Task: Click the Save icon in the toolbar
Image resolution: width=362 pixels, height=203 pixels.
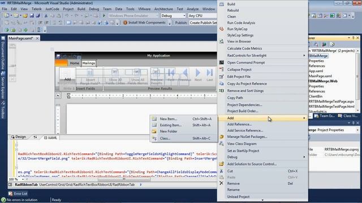Action: [x=32, y=16]
